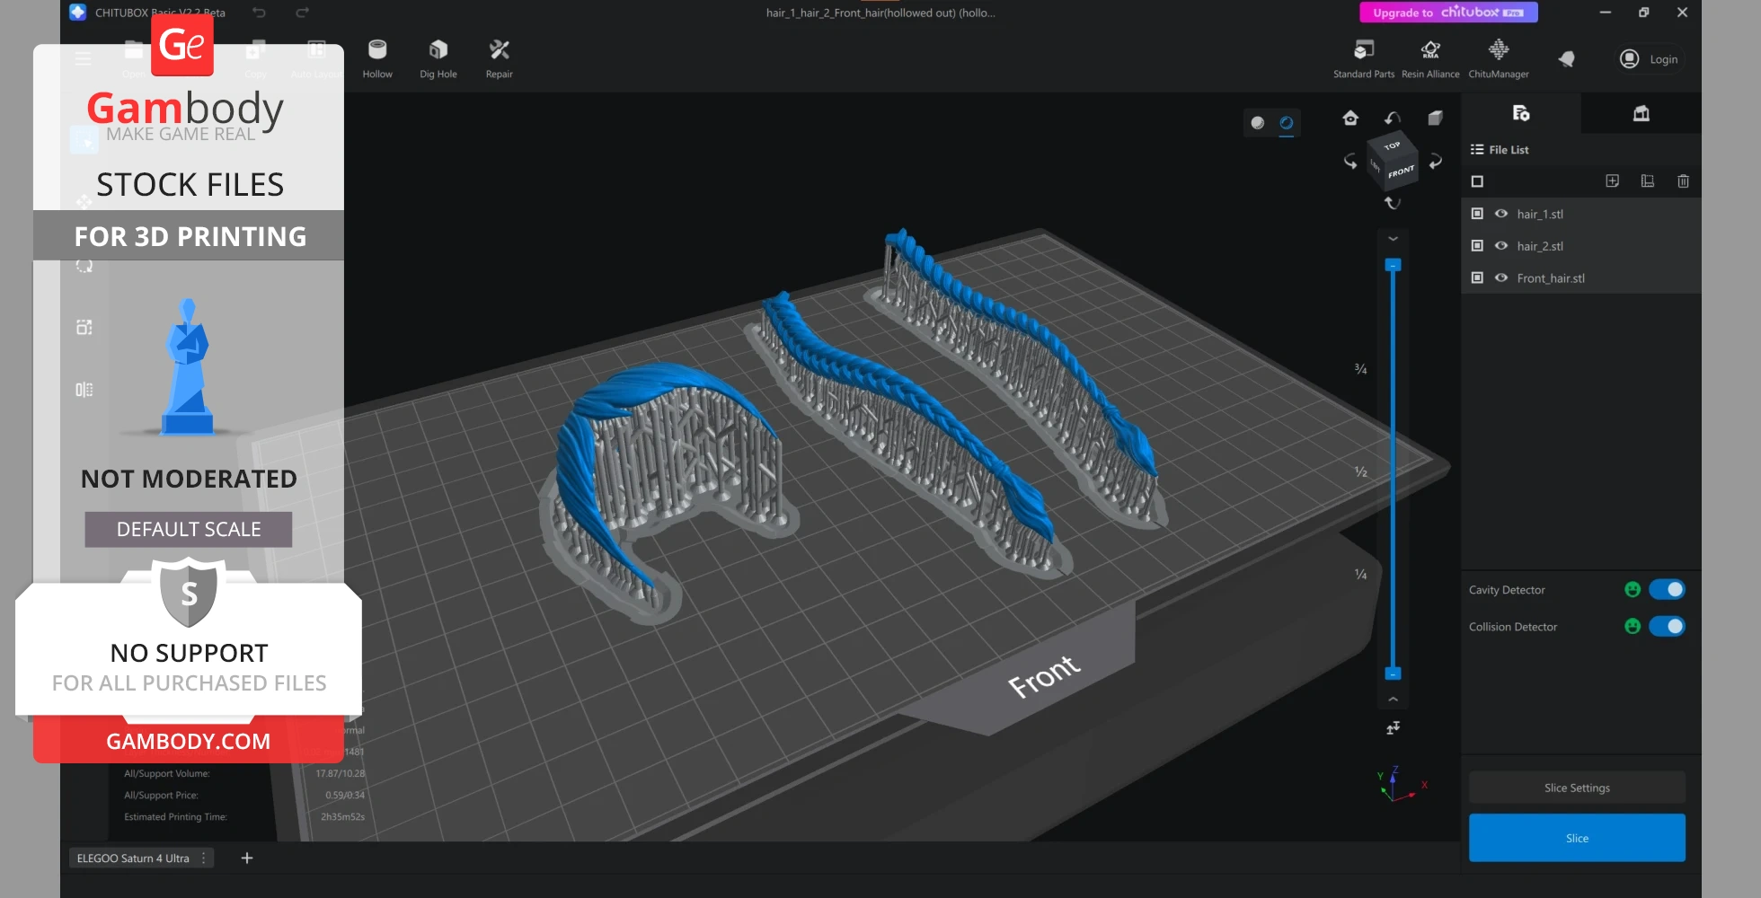This screenshot has width=1761, height=898.
Task: Click the add file icon in File List
Action: pos(1612,181)
